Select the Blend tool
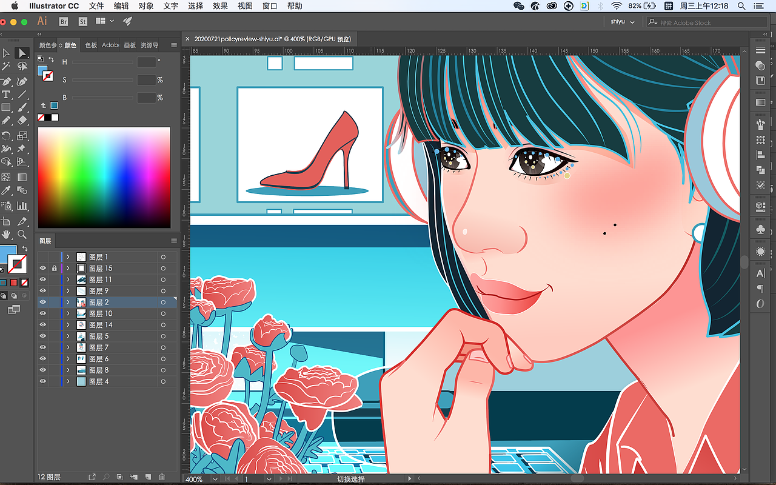 tap(22, 191)
